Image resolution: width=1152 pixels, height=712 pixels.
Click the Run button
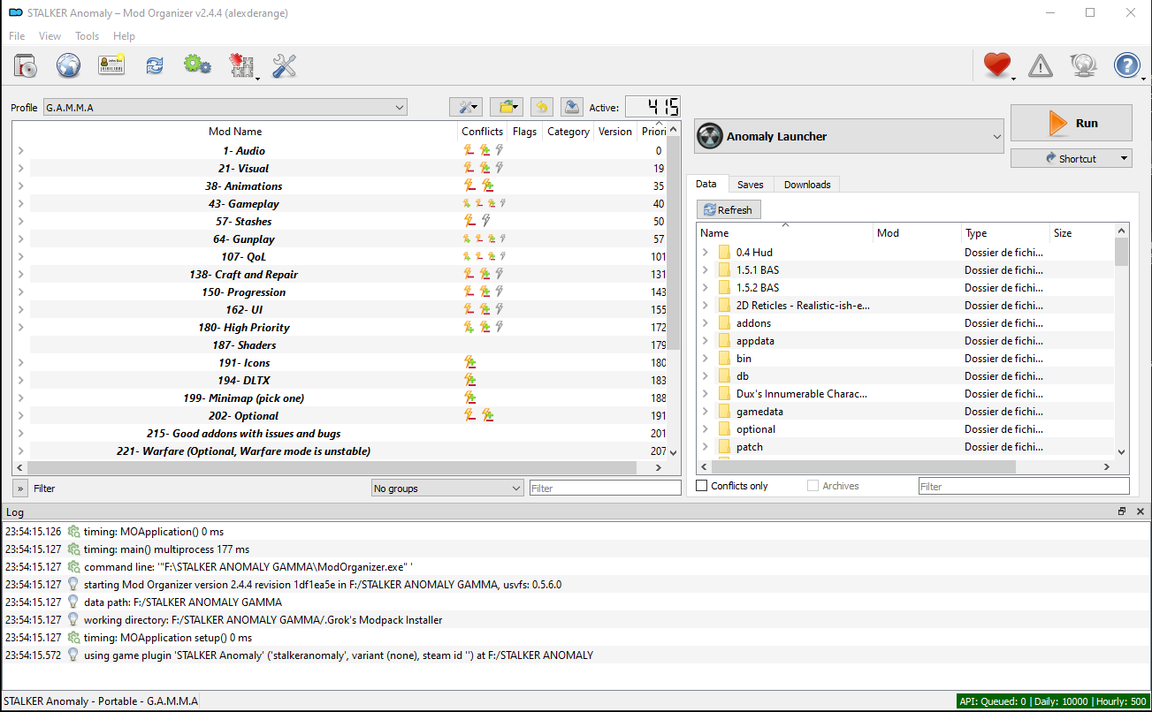coord(1072,123)
